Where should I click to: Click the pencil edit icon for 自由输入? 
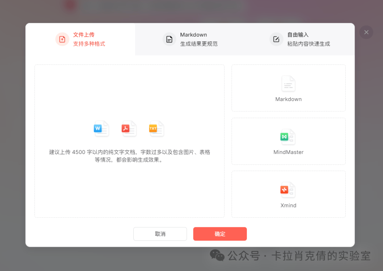(276, 39)
